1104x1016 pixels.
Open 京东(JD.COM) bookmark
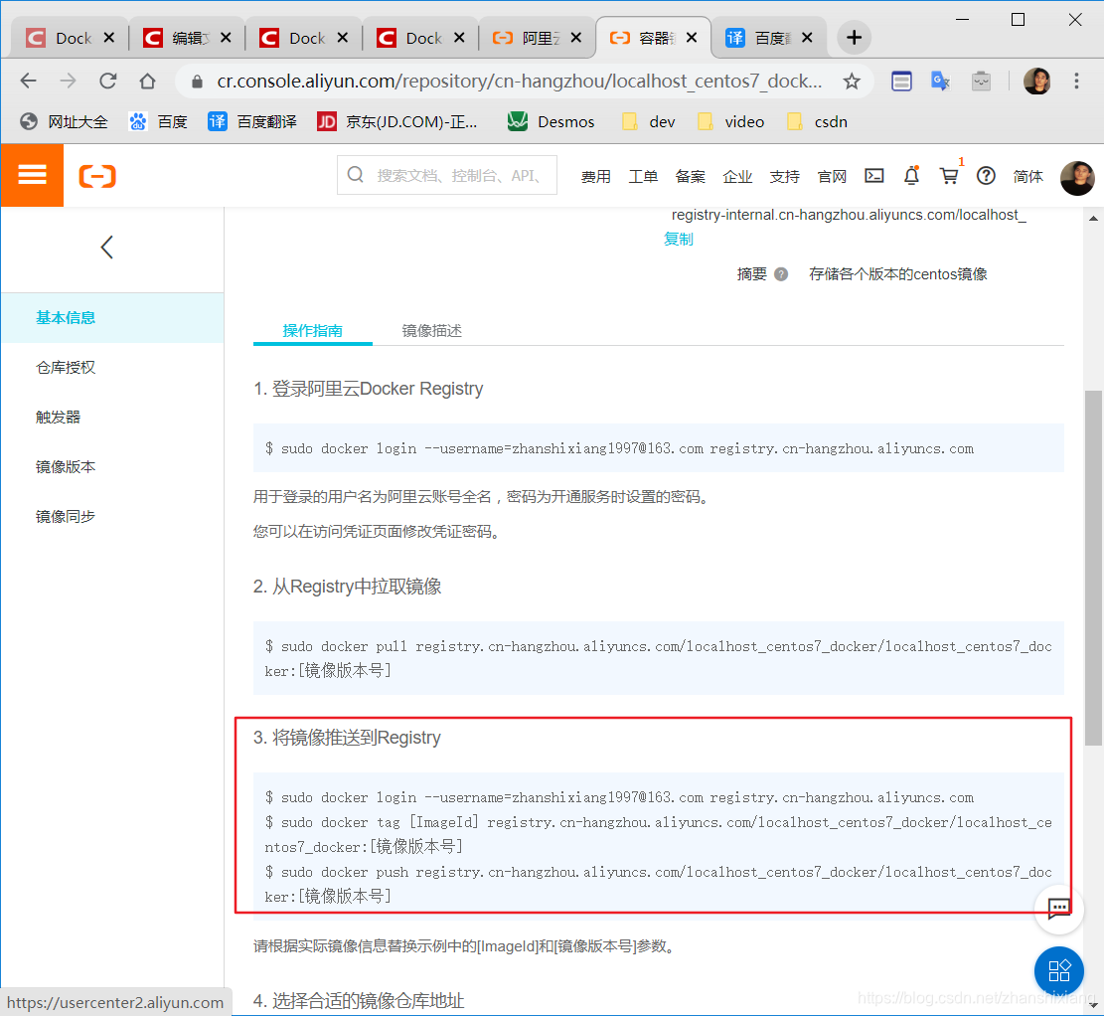coord(397,122)
